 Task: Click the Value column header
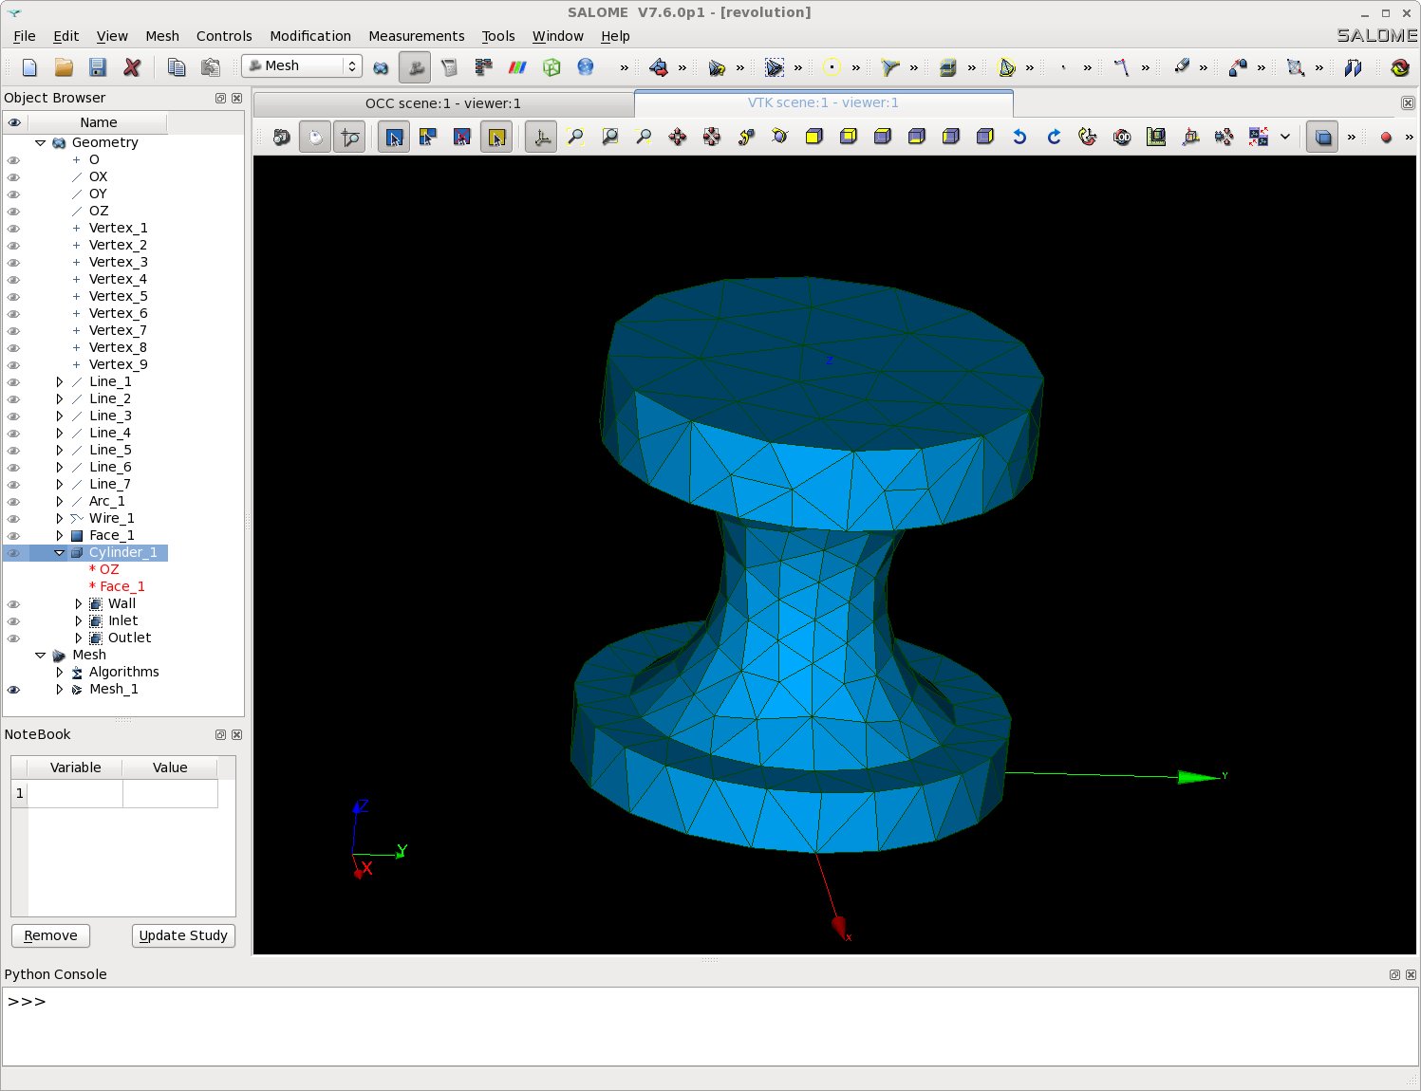coord(170,767)
